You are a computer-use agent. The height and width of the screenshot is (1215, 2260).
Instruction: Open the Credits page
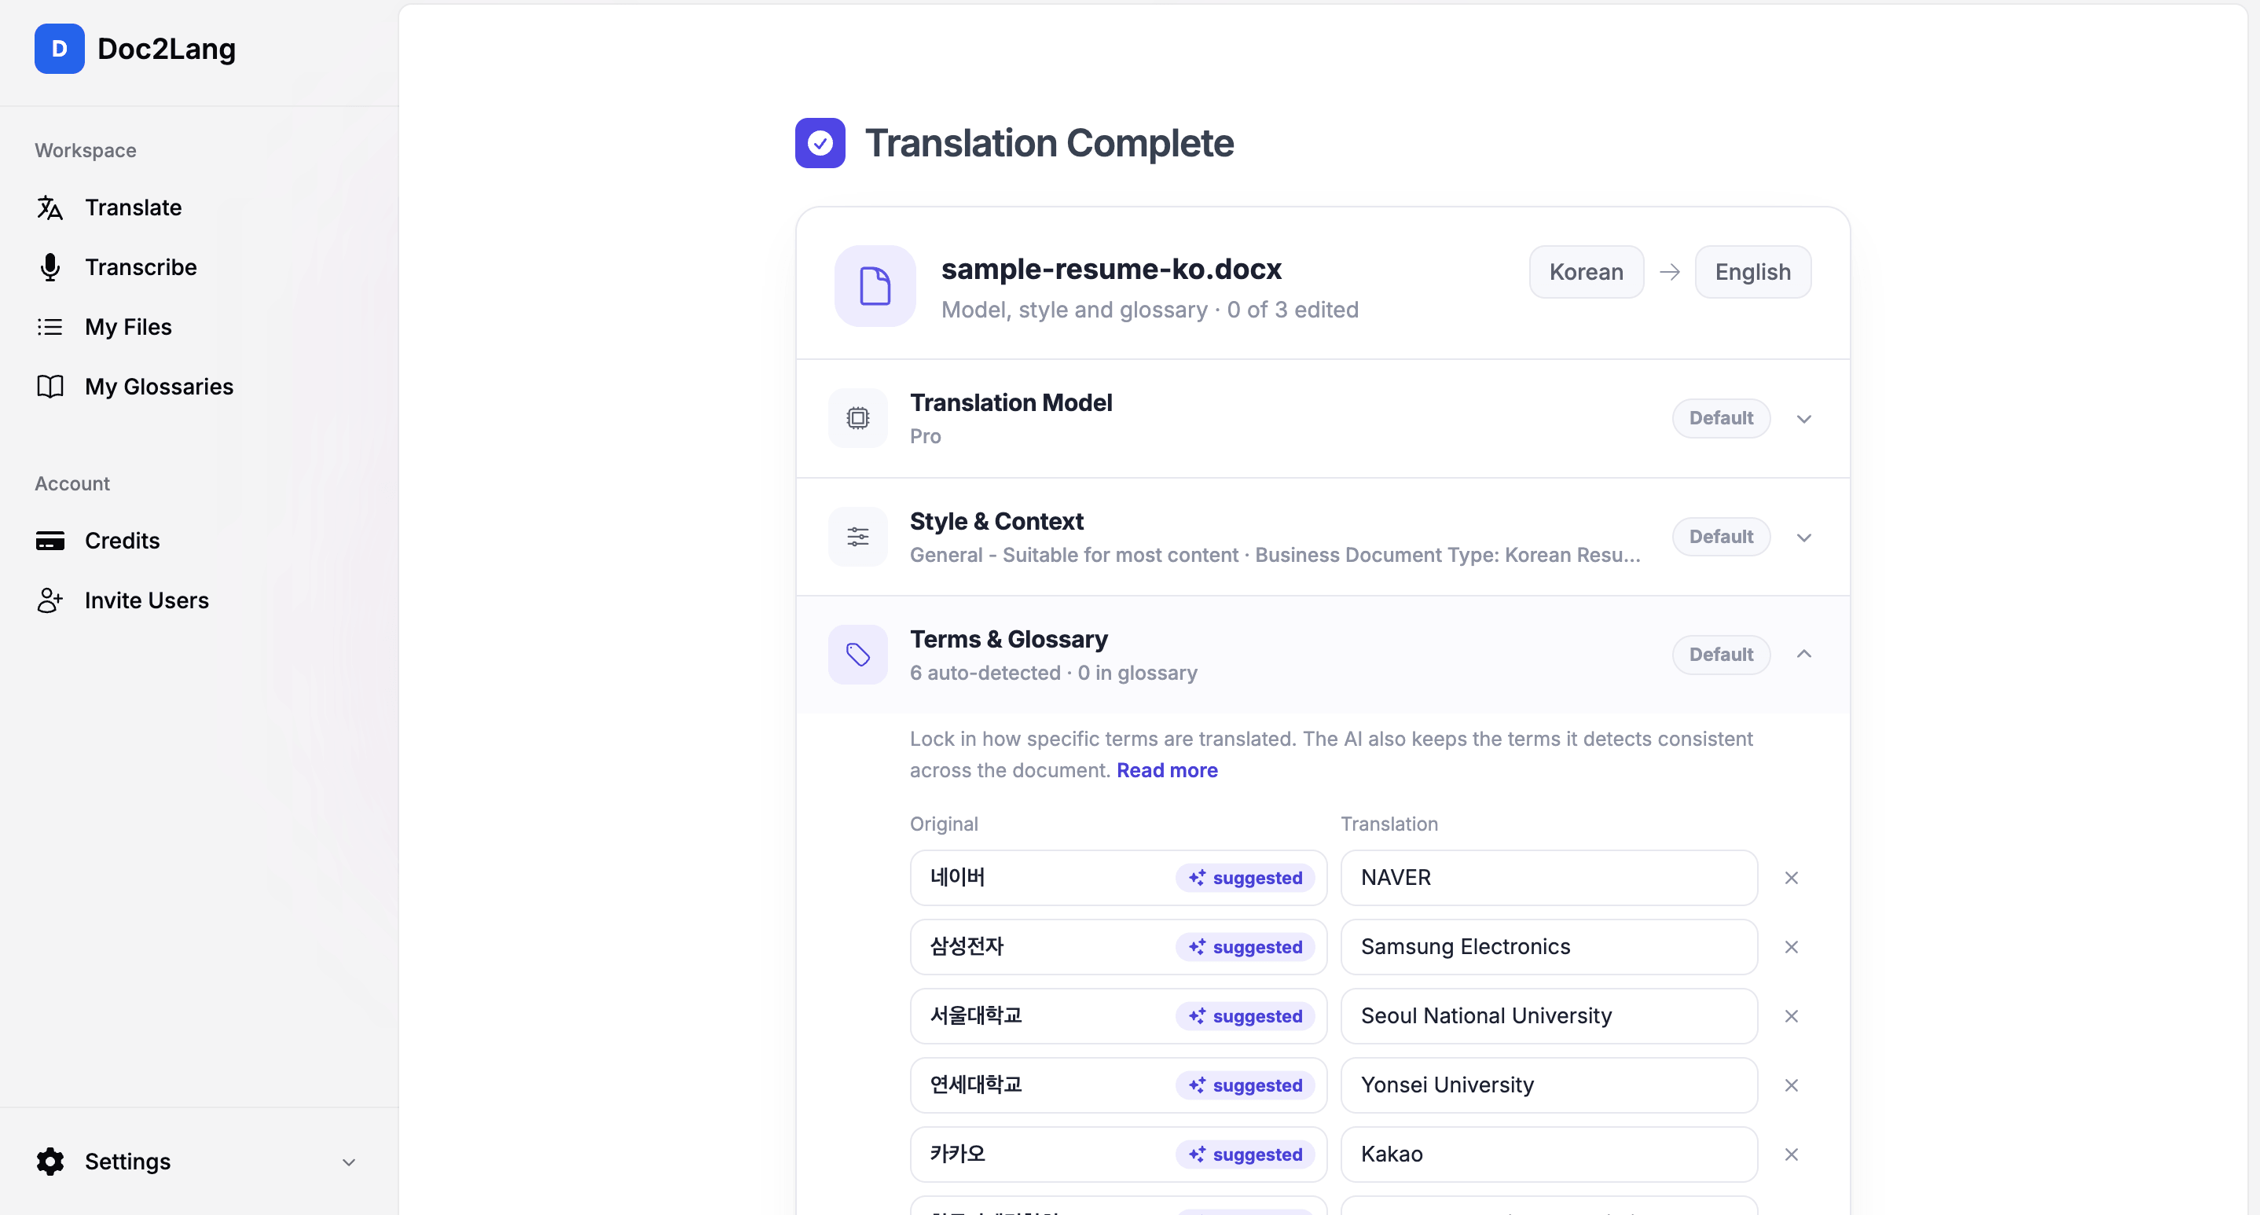[122, 541]
